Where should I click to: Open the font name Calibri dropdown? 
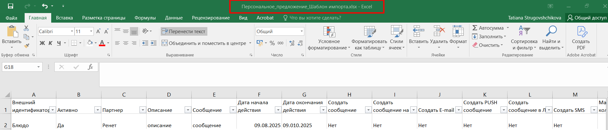click(72, 31)
